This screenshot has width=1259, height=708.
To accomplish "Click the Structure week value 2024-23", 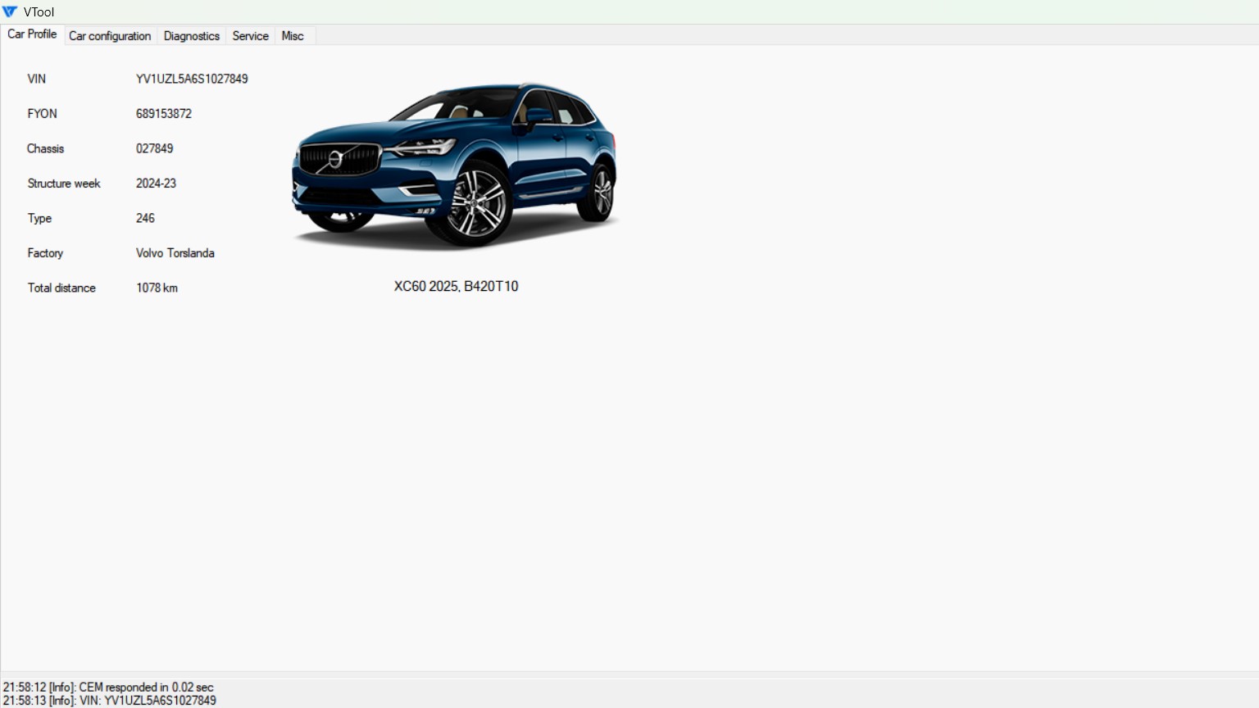I will coord(156,184).
